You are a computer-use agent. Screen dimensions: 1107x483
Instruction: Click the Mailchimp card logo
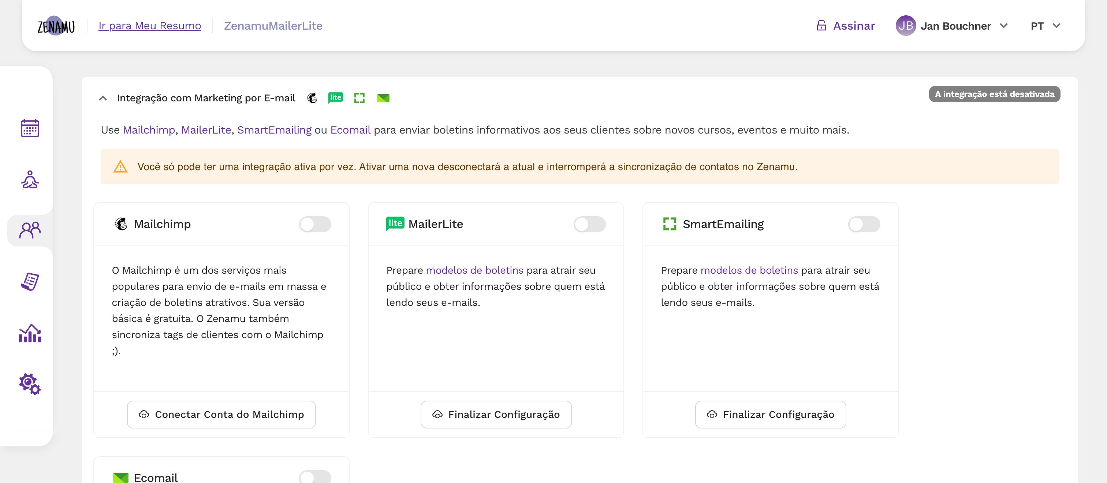pos(121,224)
